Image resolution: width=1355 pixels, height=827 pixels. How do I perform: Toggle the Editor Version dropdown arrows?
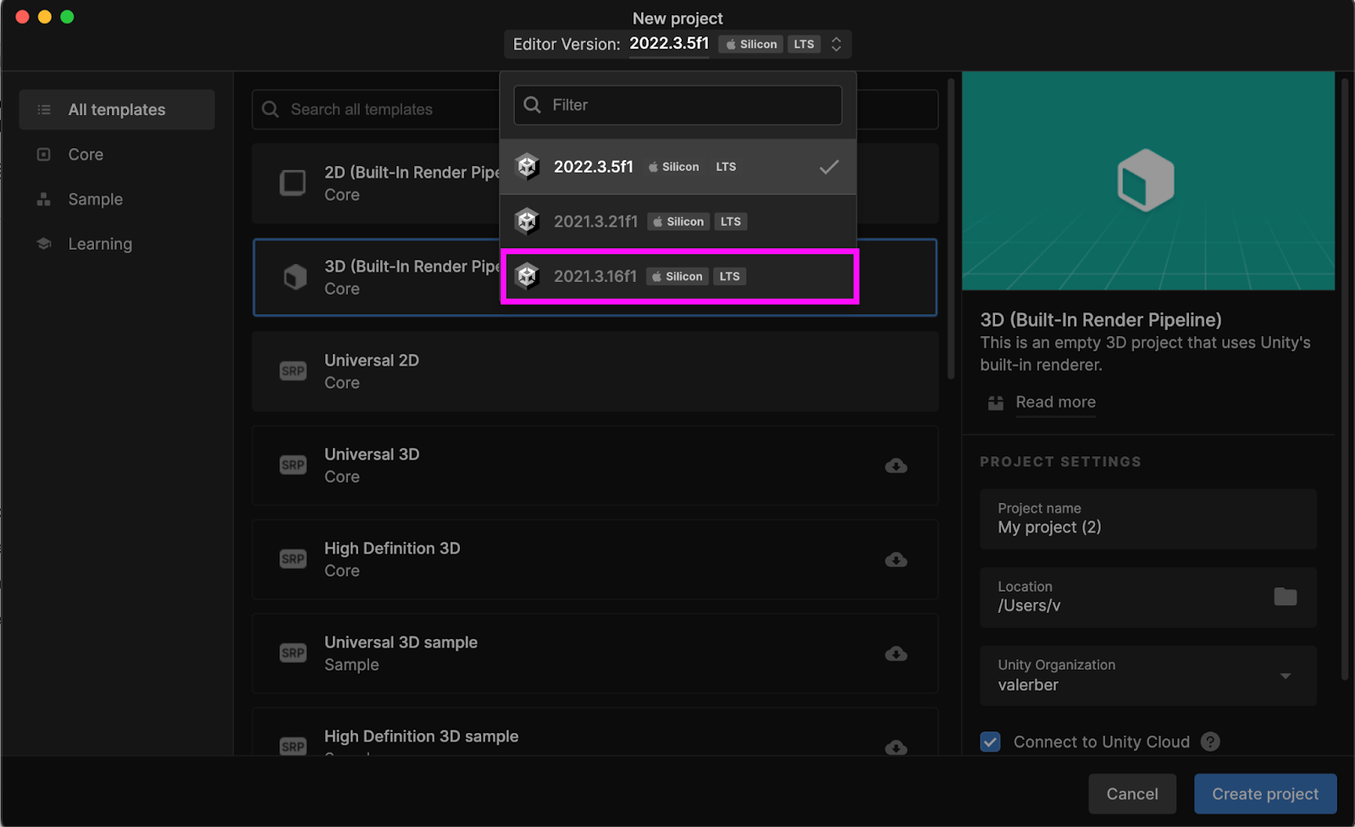pyautogui.click(x=836, y=44)
